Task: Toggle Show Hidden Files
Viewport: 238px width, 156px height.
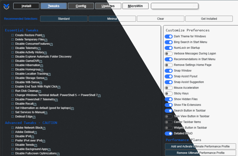Action: point(169,99)
